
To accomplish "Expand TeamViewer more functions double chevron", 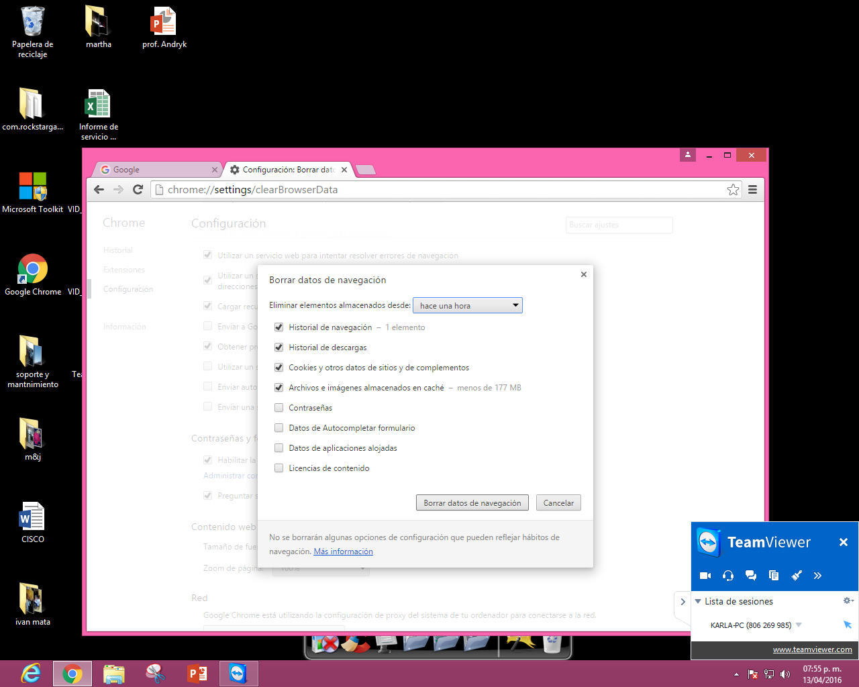I will pyautogui.click(x=817, y=576).
